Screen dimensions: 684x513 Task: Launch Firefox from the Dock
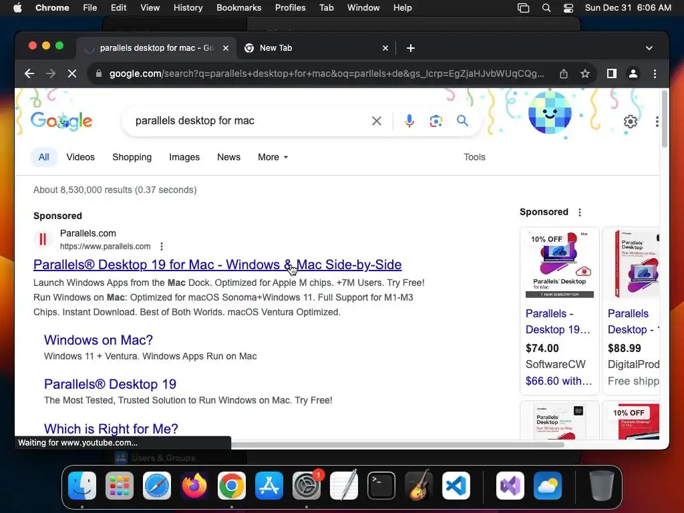(x=194, y=486)
